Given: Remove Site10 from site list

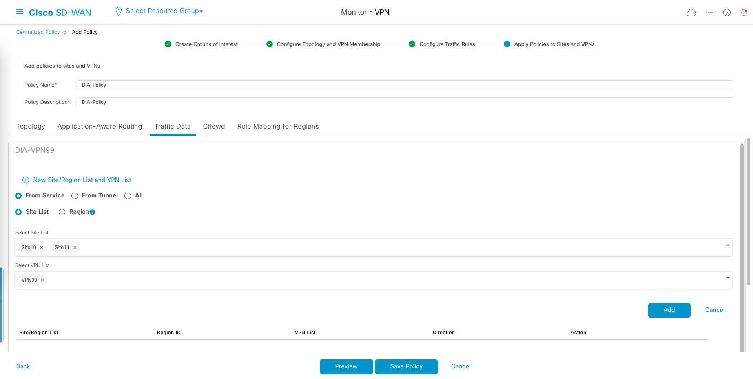Looking at the screenshot, I should pyautogui.click(x=42, y=248).
